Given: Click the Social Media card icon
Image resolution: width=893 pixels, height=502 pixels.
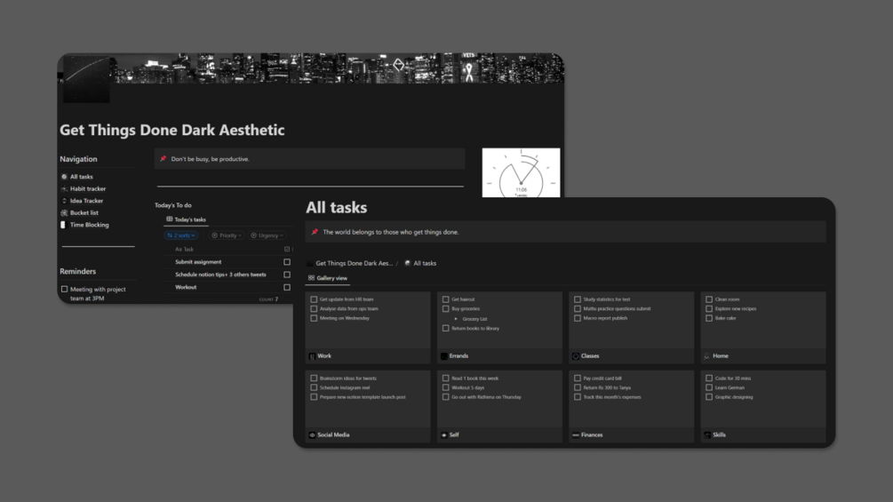Looking at the screenshot, I should 312,435.
